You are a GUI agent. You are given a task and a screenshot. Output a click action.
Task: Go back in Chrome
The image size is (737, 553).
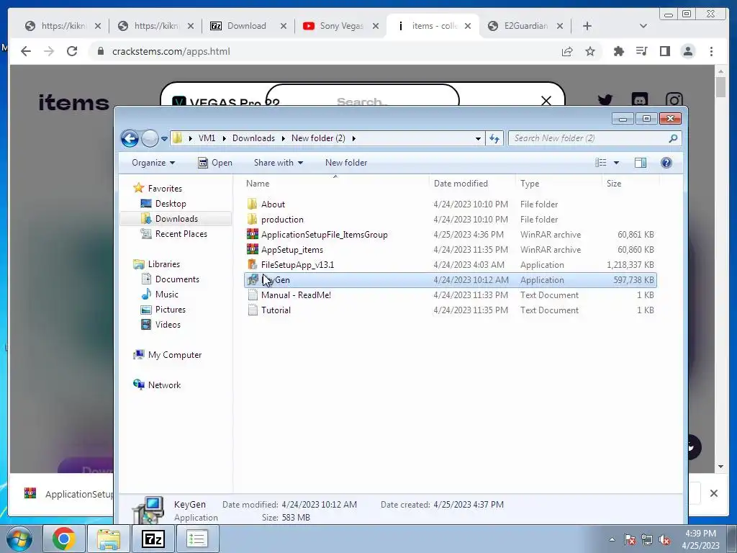click(x=26, y=51)
